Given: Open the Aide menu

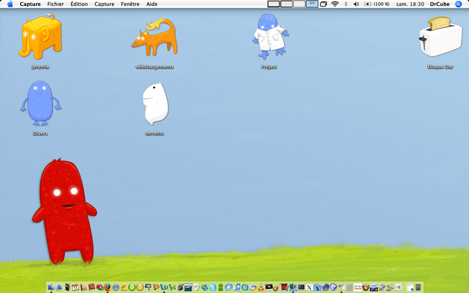Looking at the screenshot, I should coord(152,4).
